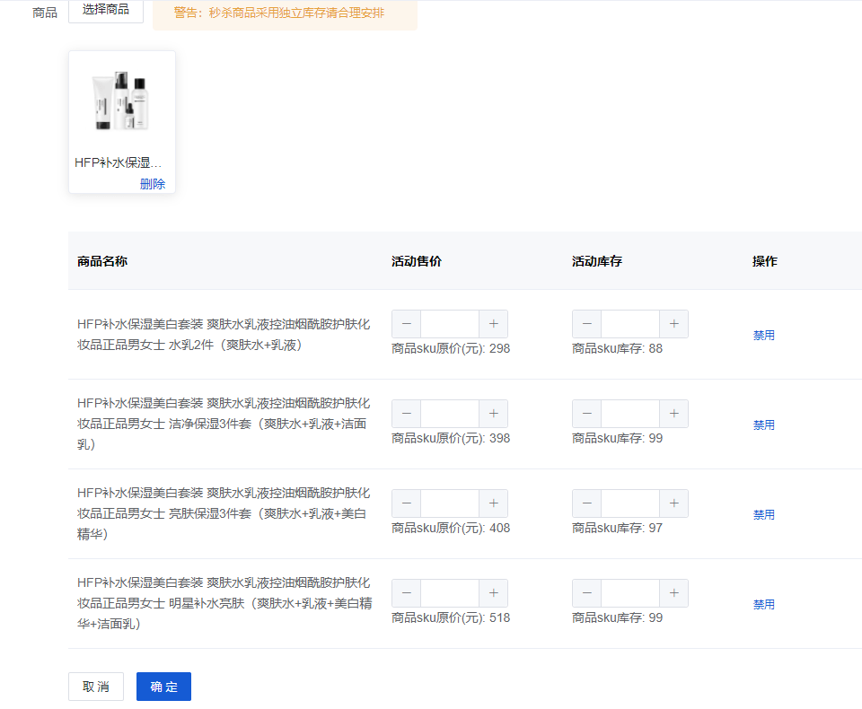The image size is (862, 709).
Task: Decrease activity stock for 明星补水亮肤 row
Action: point(586,593)
